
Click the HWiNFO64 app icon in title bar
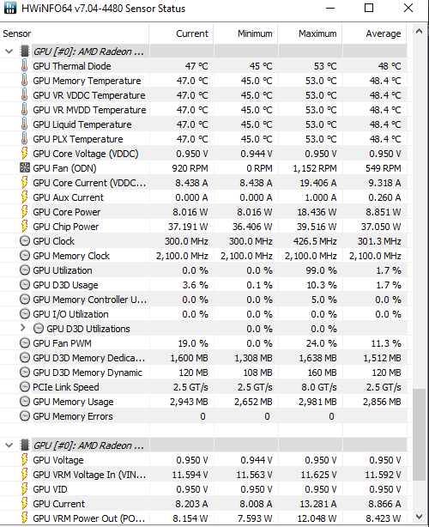(x=10, y=8)
